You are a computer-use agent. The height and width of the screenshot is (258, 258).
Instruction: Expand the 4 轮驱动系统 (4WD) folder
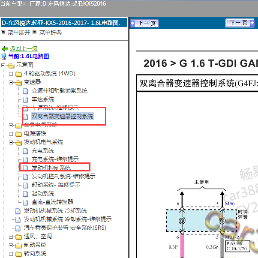11,74
